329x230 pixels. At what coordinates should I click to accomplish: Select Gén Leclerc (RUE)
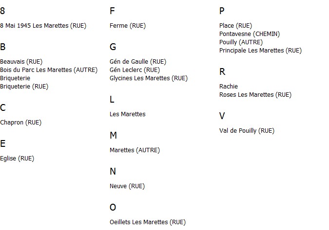pos(135,70)
